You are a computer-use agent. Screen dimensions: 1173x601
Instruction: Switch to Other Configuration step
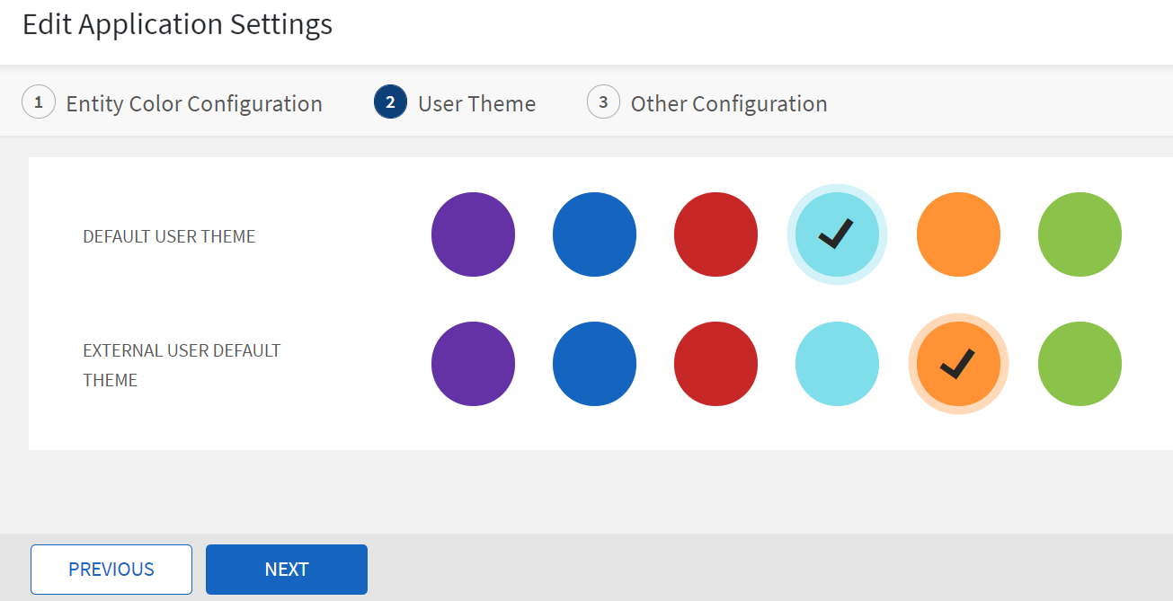point(728,103)
